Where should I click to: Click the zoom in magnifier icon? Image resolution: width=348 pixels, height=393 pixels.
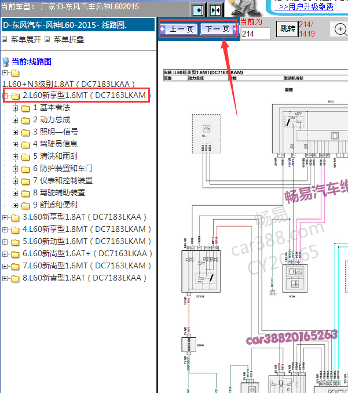[340, 30]
